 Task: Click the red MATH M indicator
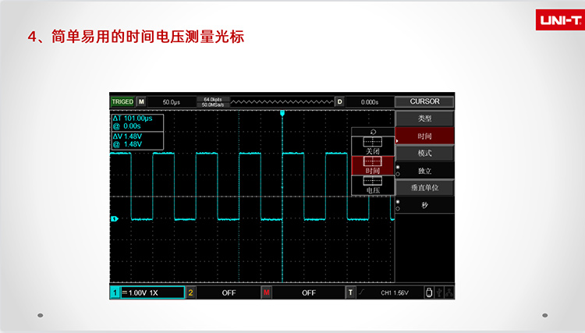click(267, 292)
